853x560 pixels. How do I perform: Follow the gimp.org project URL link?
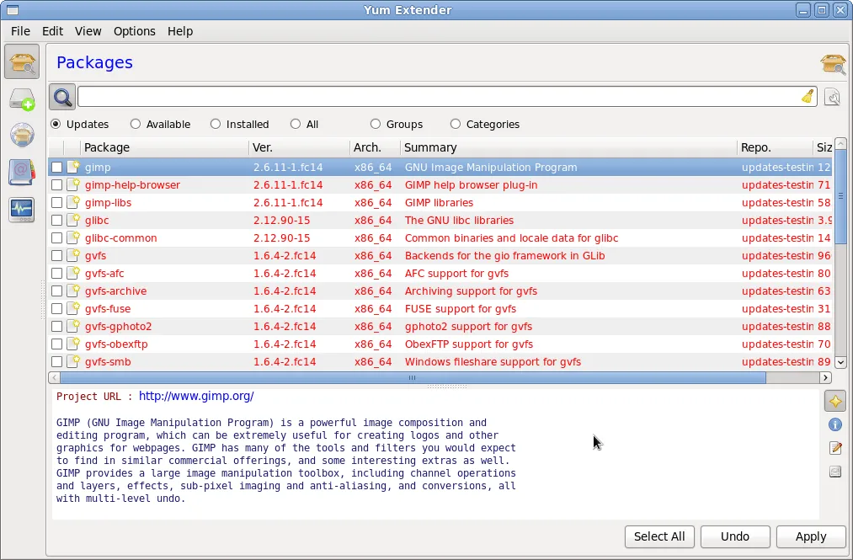(x=195, y=396)
